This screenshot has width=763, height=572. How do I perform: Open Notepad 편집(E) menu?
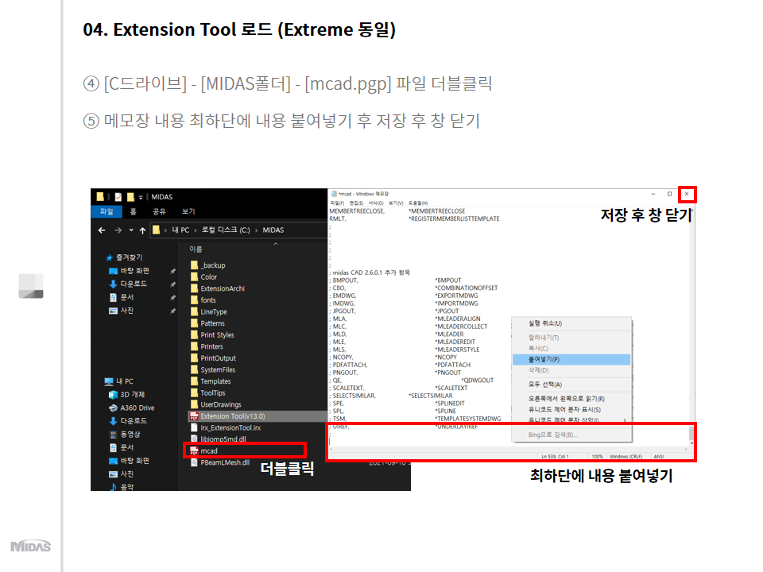click(x=356, y=203)
